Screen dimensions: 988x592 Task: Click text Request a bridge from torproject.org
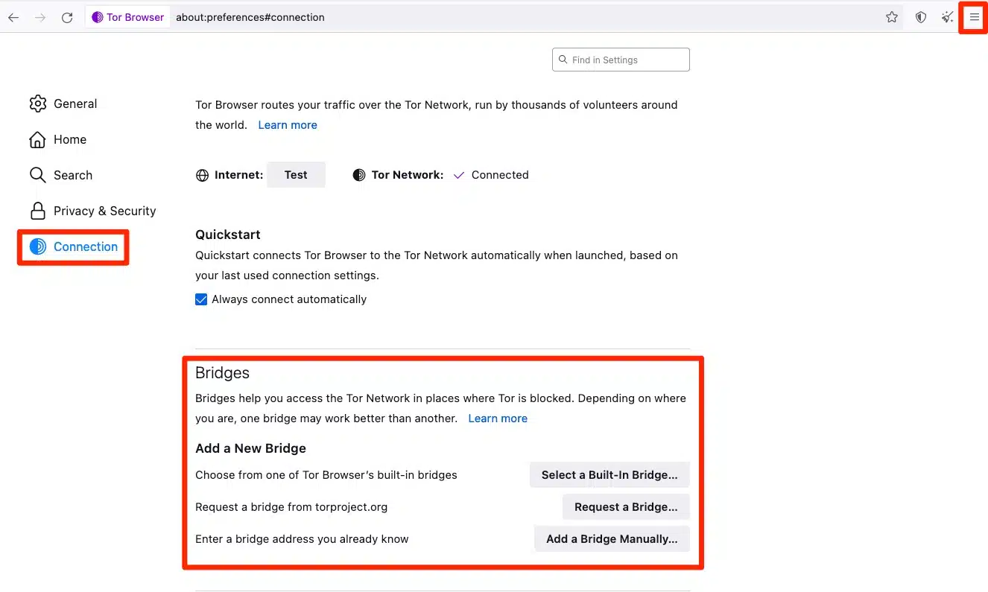click(x=291, y=507)
